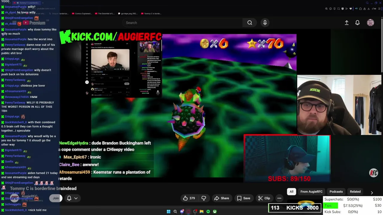383x215 pixels.
Task: Join the AugieRFC channel membership
Action: pos(56,198)
